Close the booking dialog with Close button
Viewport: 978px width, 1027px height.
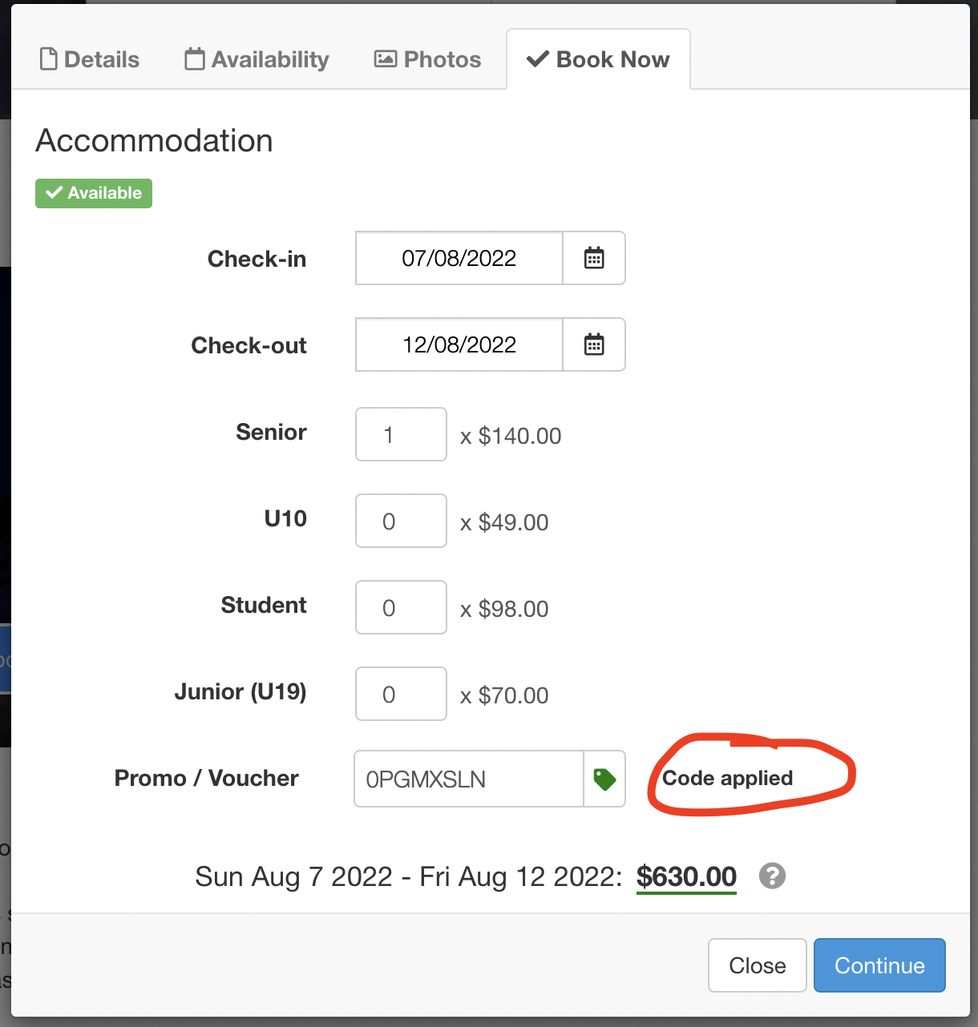click(757, 965)
